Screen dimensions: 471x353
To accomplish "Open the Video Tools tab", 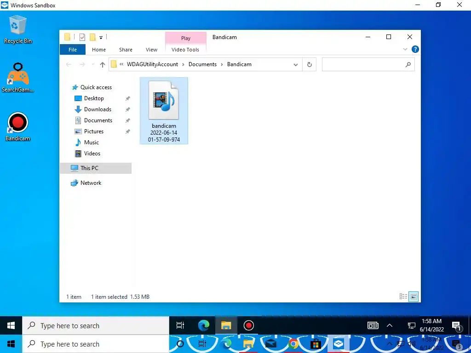I will 185,50.
